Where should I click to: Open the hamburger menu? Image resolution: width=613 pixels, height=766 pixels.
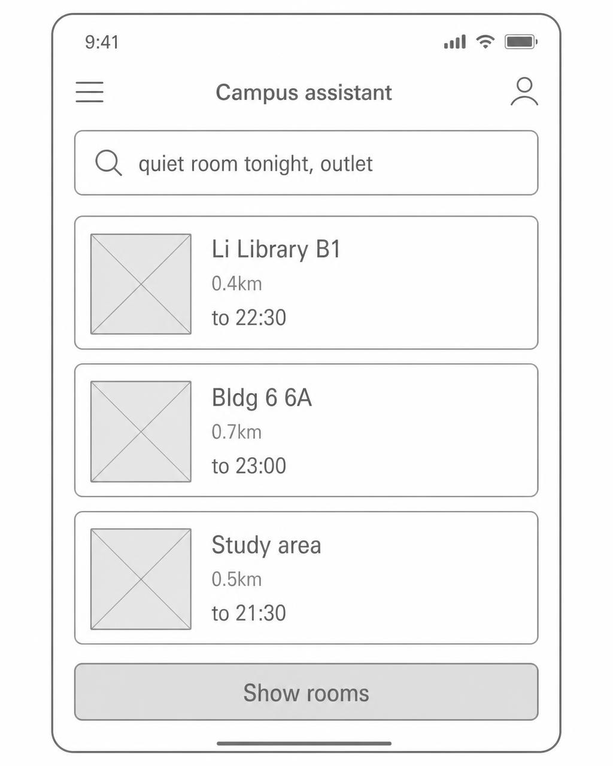pyautogui.click(x=90, y=92)
